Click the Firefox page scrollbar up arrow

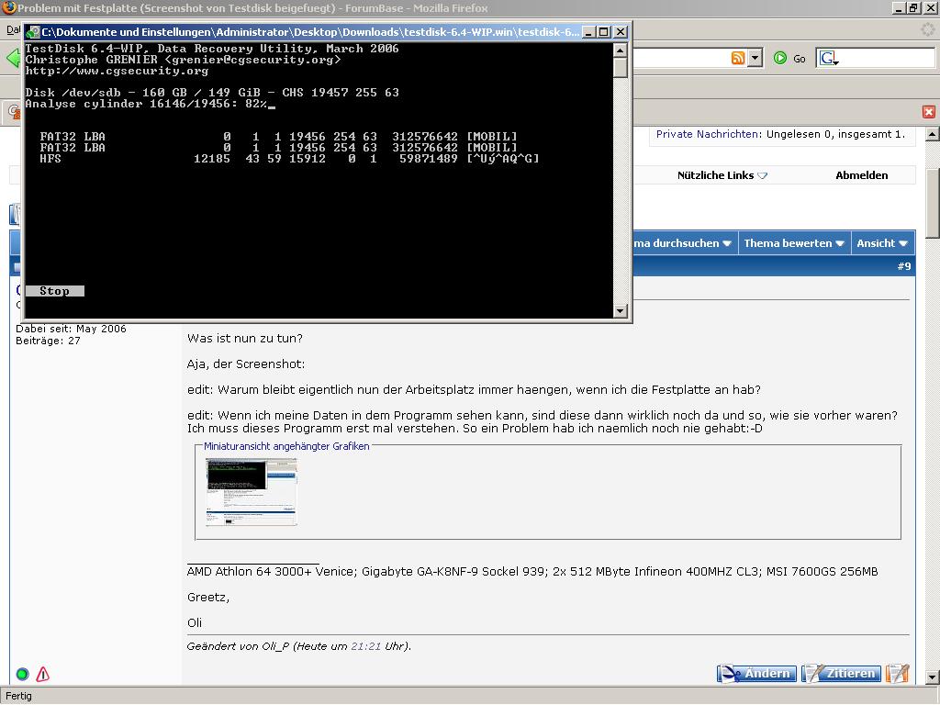click(x=933, y=134)
